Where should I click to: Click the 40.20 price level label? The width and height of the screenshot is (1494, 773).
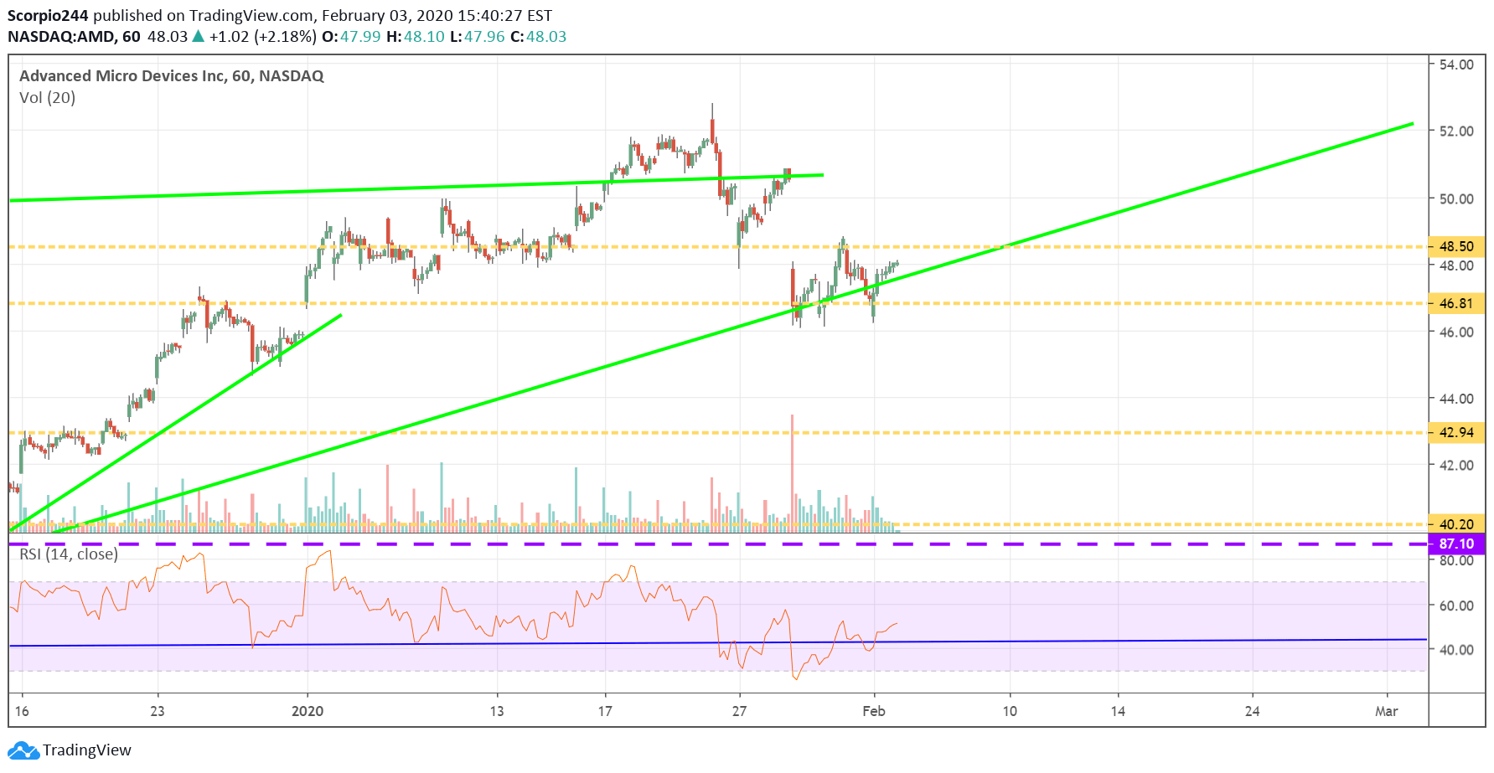point(1456,524)
